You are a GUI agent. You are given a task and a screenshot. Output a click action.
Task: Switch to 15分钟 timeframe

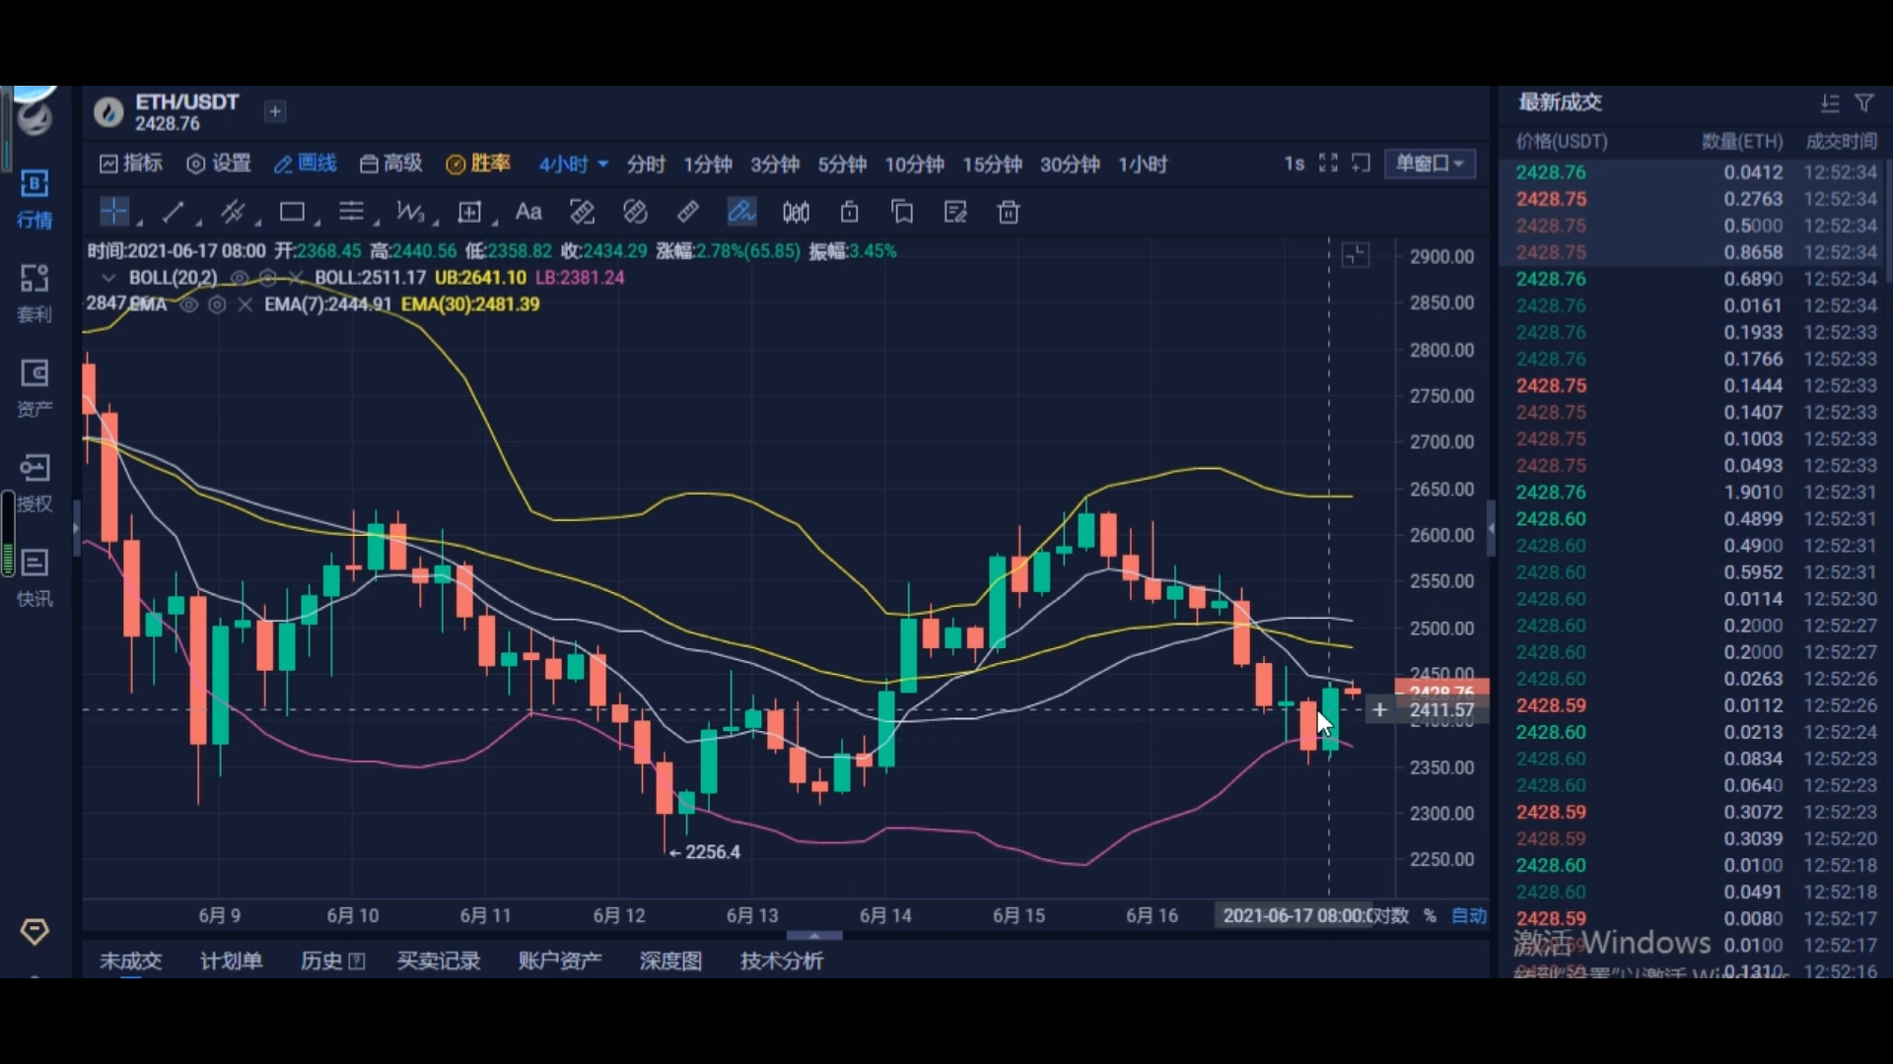992,164
